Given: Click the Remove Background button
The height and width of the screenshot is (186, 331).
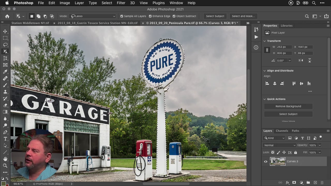Looking at the screenshot, I should [288, 106].
